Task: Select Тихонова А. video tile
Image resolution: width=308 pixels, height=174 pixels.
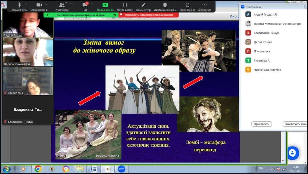Action: [28, 81]
